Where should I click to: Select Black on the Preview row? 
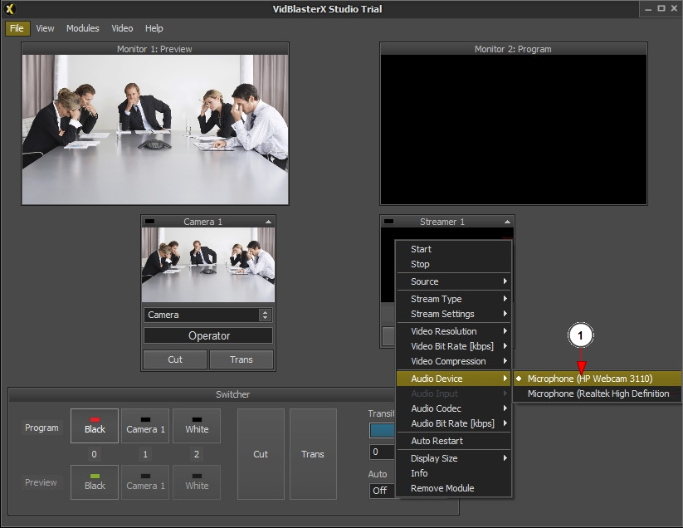pos(95,482)
